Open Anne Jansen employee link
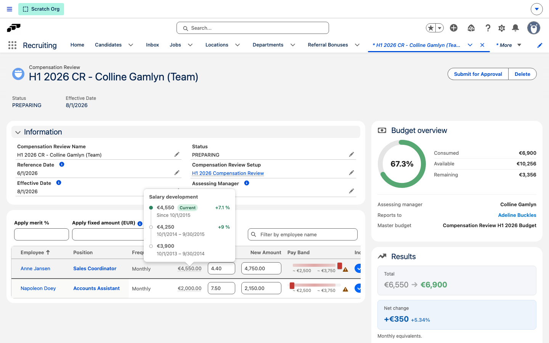This screenshot has height=343, width=549. [x=35, y=268]
